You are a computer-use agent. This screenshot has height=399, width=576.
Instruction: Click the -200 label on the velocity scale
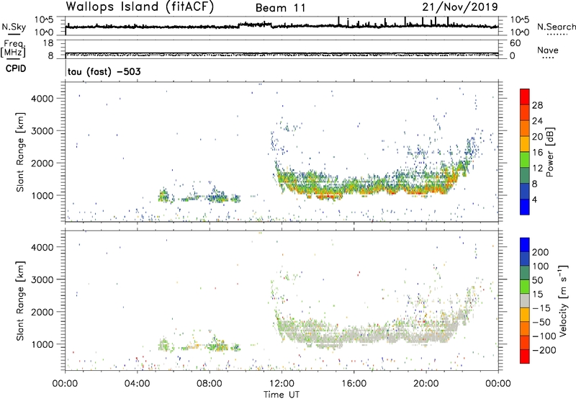pos(544,350)
